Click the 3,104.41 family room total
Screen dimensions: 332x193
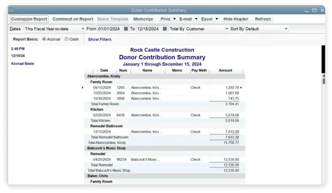[x=232, y=104]
